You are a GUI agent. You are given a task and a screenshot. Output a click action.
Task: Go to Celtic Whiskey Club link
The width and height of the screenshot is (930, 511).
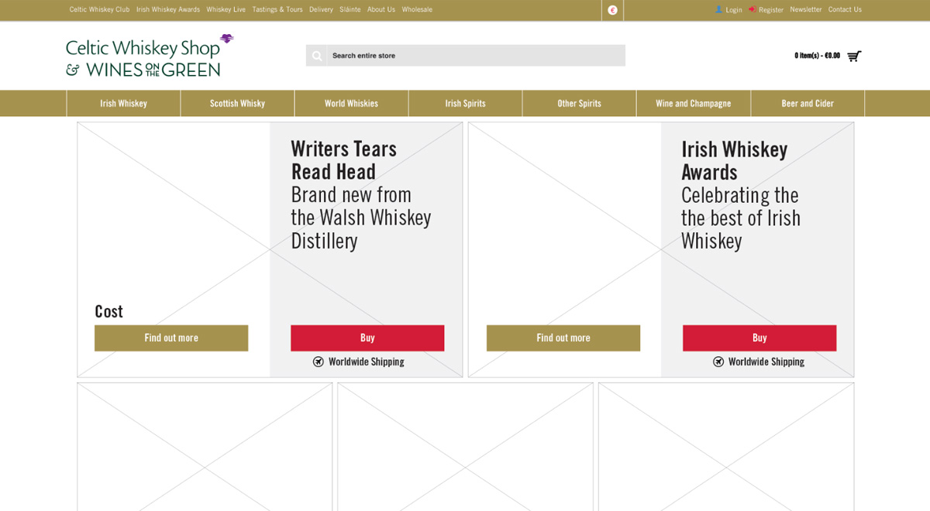tap(99, 9)
